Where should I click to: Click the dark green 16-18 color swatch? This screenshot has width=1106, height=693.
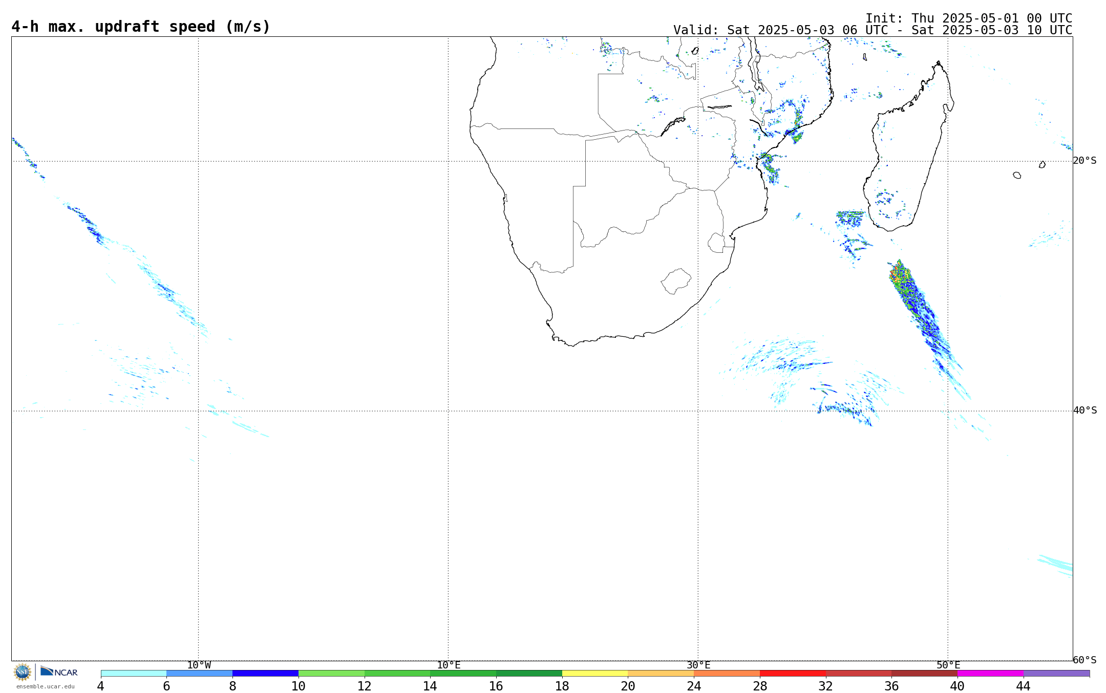tap(529, 674)
